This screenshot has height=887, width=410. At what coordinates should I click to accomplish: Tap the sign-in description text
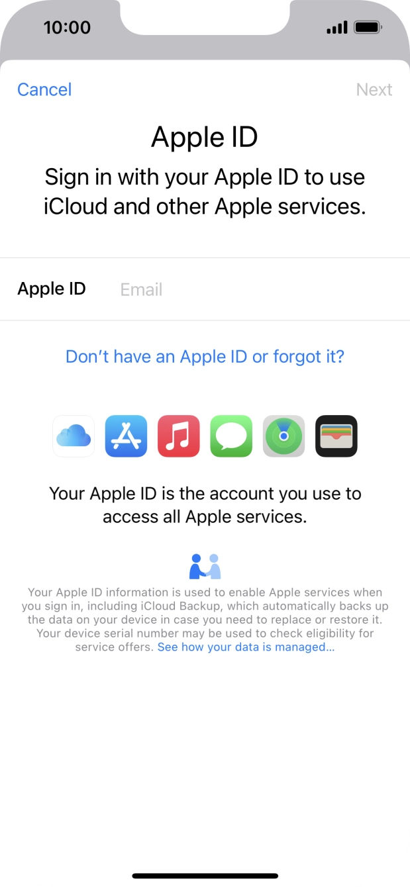coord(205,191)
